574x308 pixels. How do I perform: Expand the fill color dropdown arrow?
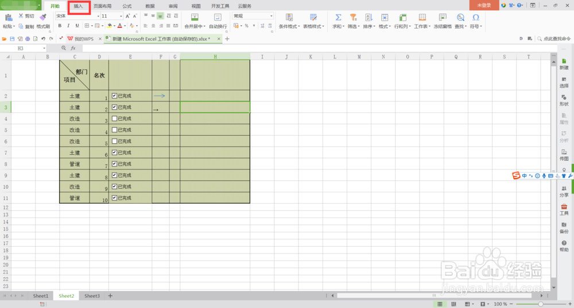pyautogui.click(x=114, y=26)
